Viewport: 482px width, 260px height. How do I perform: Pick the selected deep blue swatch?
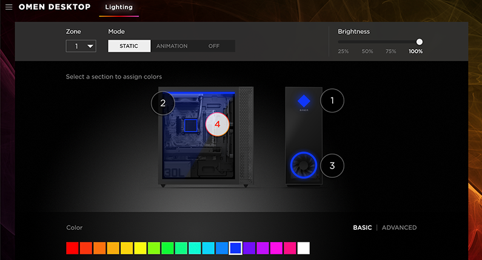(235, 248)
